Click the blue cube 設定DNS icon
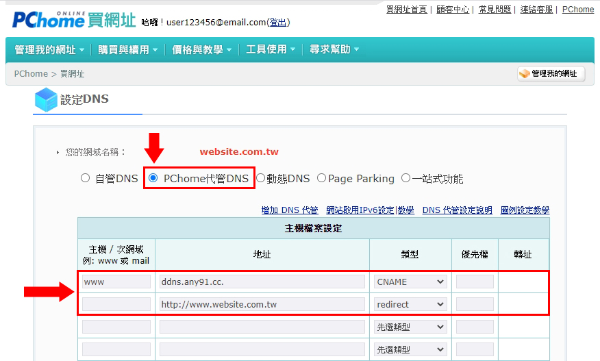 [x=46, y=100]
